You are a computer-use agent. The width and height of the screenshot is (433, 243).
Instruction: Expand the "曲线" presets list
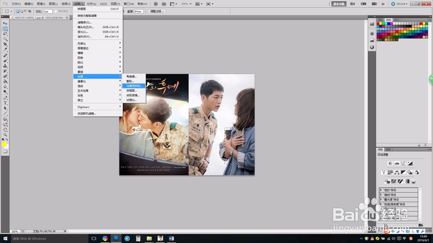point(381,195)
